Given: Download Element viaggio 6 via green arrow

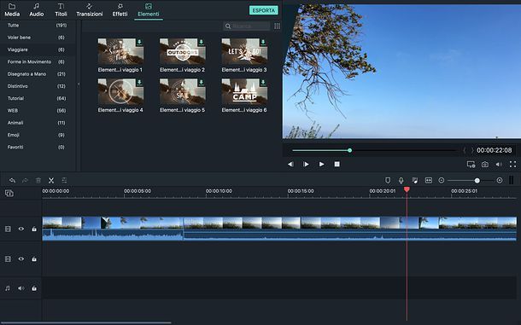Looking at the screenshot, I should pyautogui.click(x=263, y=82).
